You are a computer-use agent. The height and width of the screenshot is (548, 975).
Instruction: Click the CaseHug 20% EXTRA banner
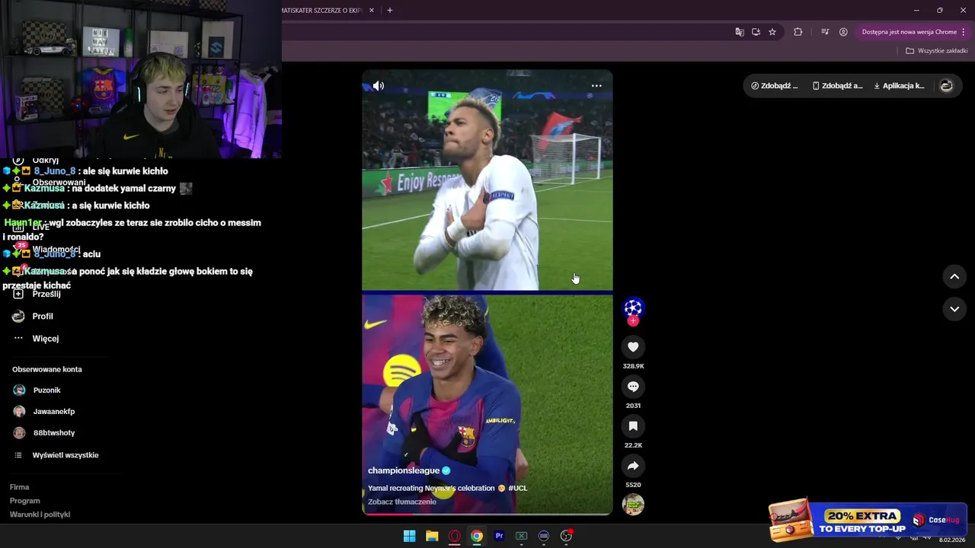(x=868, y=520)
